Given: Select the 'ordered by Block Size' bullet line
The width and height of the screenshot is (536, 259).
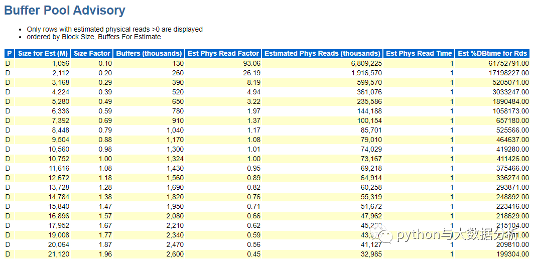Looking at the screenshot, I should pyautogui.click(x=94, y=37).
